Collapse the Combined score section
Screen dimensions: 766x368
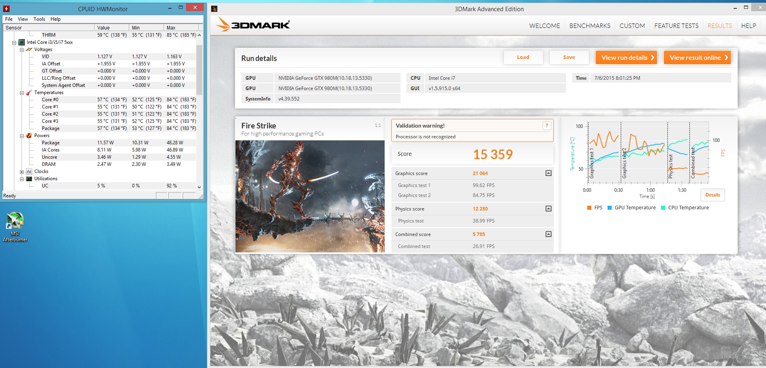(549, 234)
